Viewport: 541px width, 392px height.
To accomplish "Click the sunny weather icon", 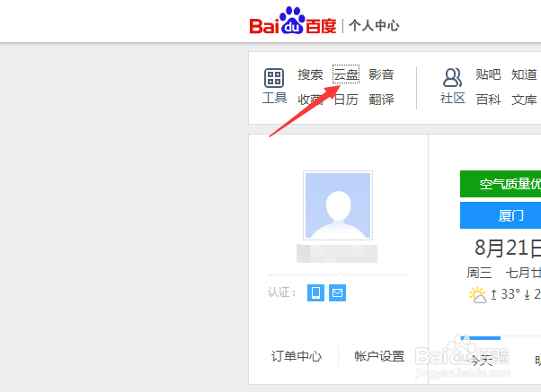I will [x=478, y=295].
